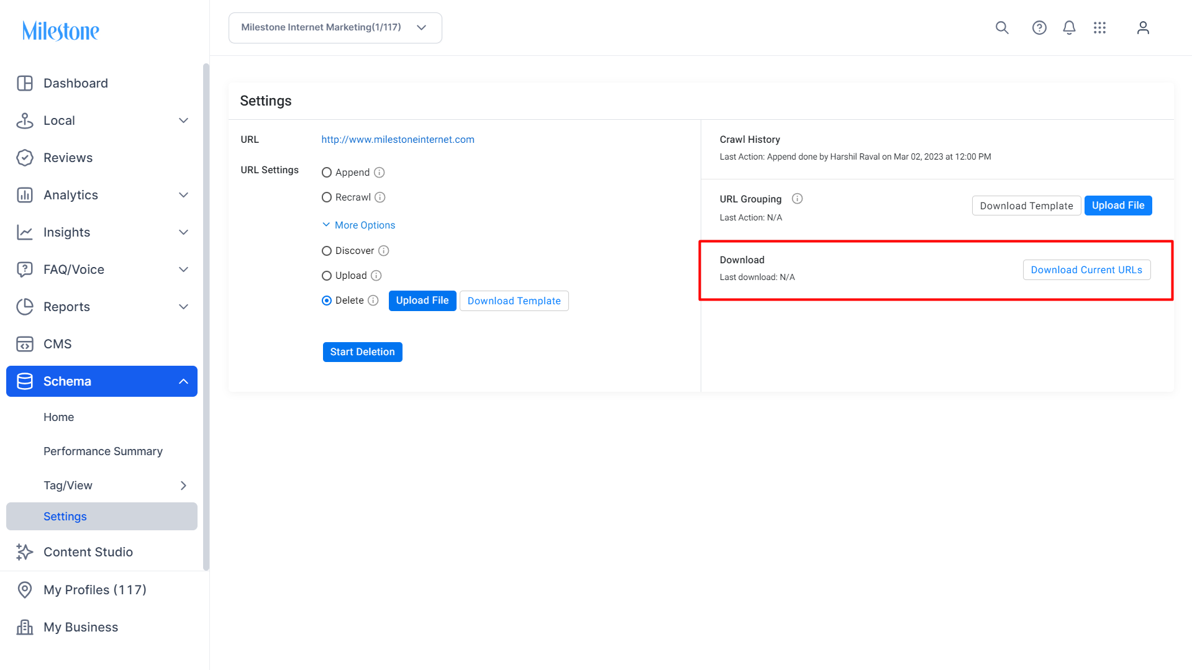1192x670 pixels.
Task: Open My Business menu item
Action: 81,627
